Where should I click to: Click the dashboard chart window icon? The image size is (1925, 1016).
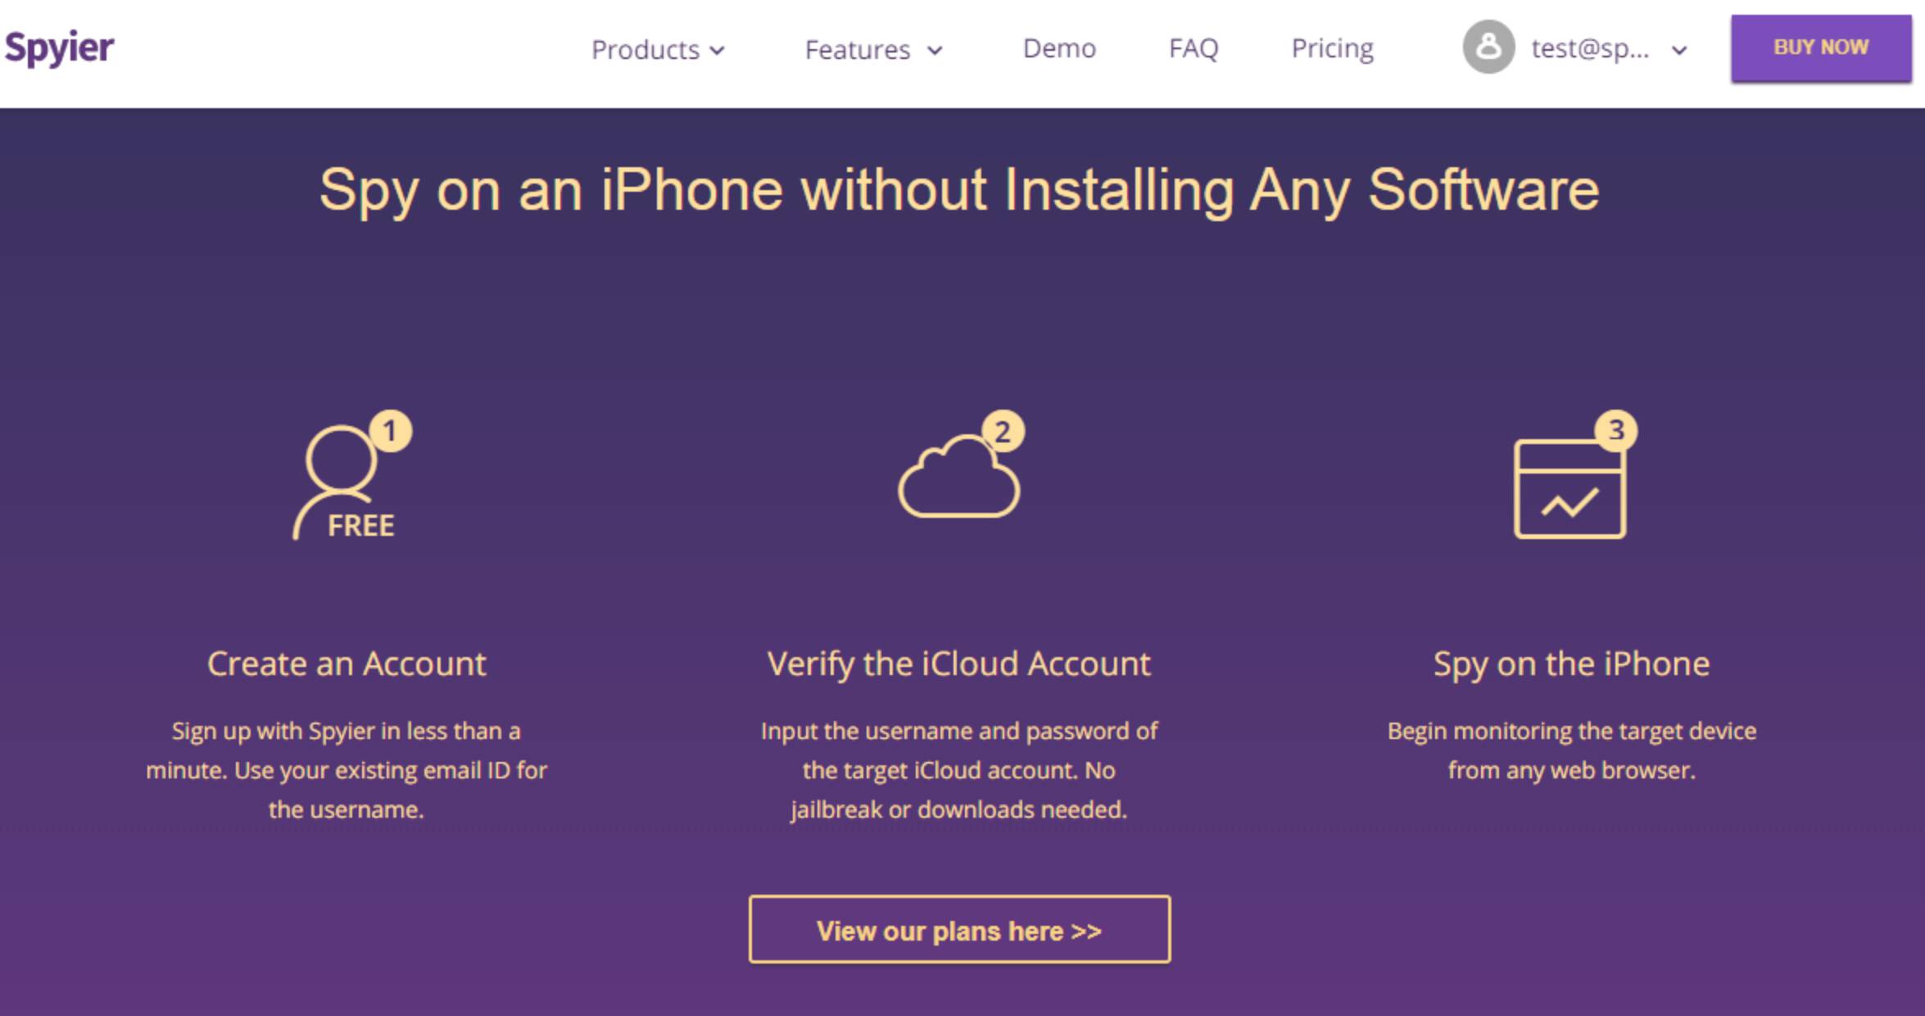[1574, 474]
